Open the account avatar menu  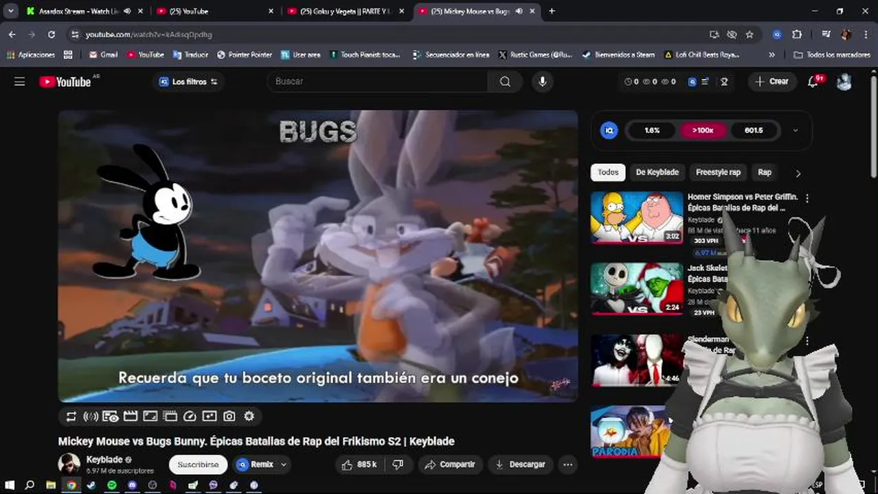[x=844, y=82]
